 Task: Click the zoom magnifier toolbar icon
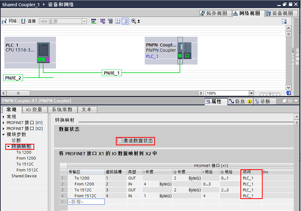pyautogui.click(x=134, y=21)
